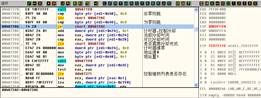The width and height of the screenshot is (261, 98).
Task: Click toolbar number 3 icon
Action: 244,3
